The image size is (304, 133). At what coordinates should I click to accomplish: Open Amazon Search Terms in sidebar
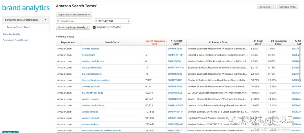[19, 27]
